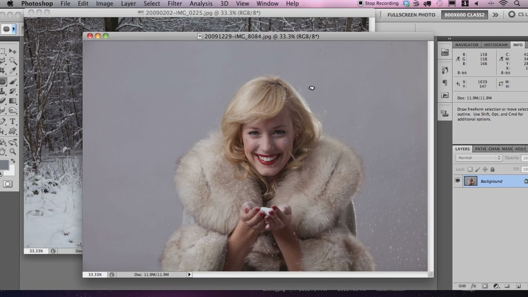The image size is (528, 297).
Task: Create new adjustment layer
Action: [496, 286]
